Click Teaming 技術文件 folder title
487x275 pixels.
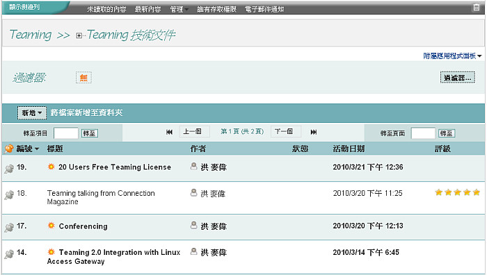[131, 35]
